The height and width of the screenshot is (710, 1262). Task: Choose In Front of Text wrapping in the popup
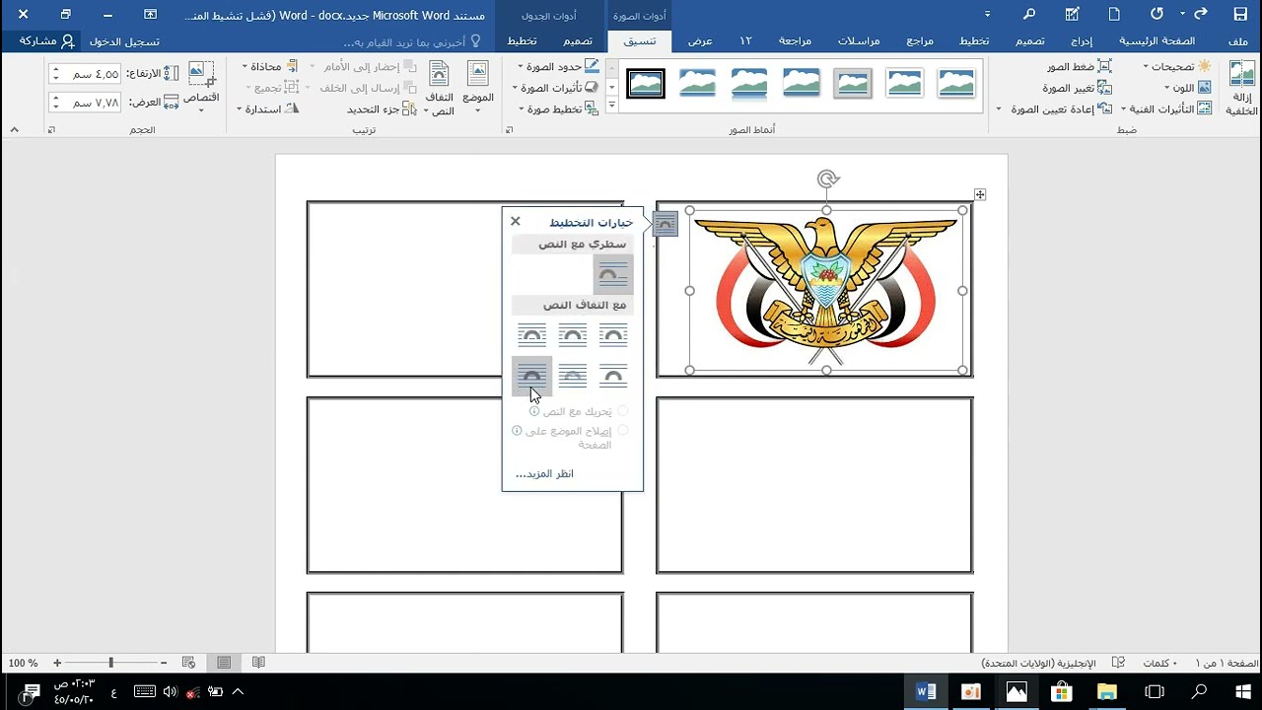pyautogui.click(x=531, y=376)
